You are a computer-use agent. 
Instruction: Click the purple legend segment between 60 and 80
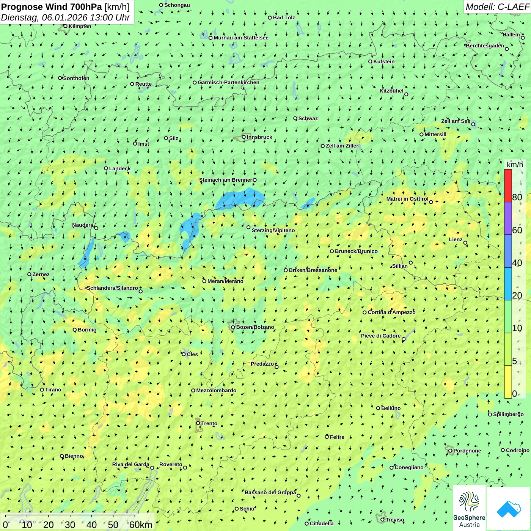click(x=508, y=218)
